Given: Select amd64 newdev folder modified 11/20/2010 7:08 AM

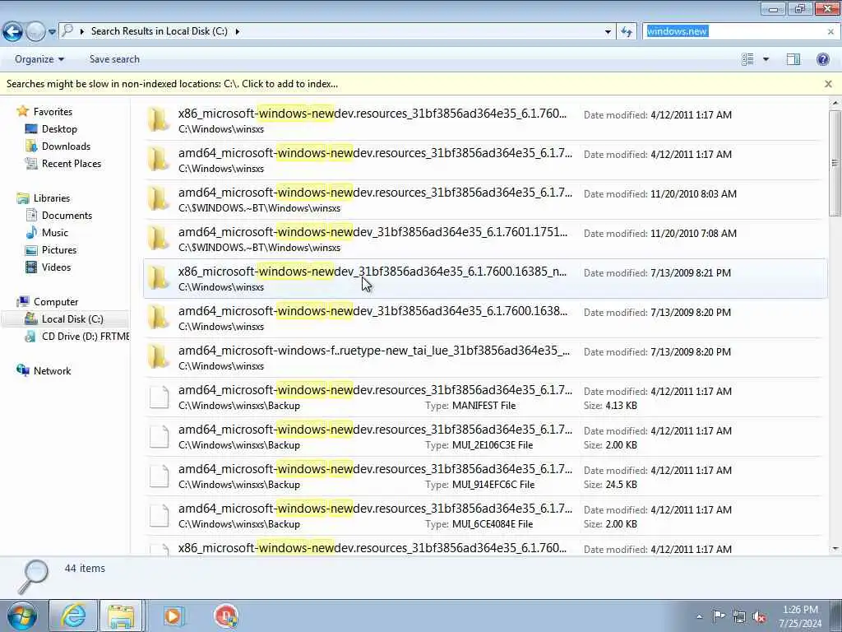Looking at the screenshot, I should point(485,239).
